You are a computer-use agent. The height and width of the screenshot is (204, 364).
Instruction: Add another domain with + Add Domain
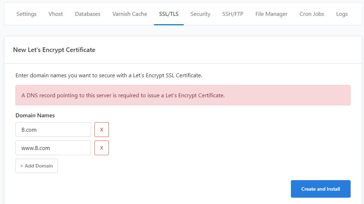(37, 166)
